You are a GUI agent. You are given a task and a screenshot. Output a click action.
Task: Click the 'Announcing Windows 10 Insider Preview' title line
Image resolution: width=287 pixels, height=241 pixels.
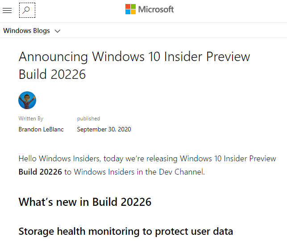tap(134, 57)
